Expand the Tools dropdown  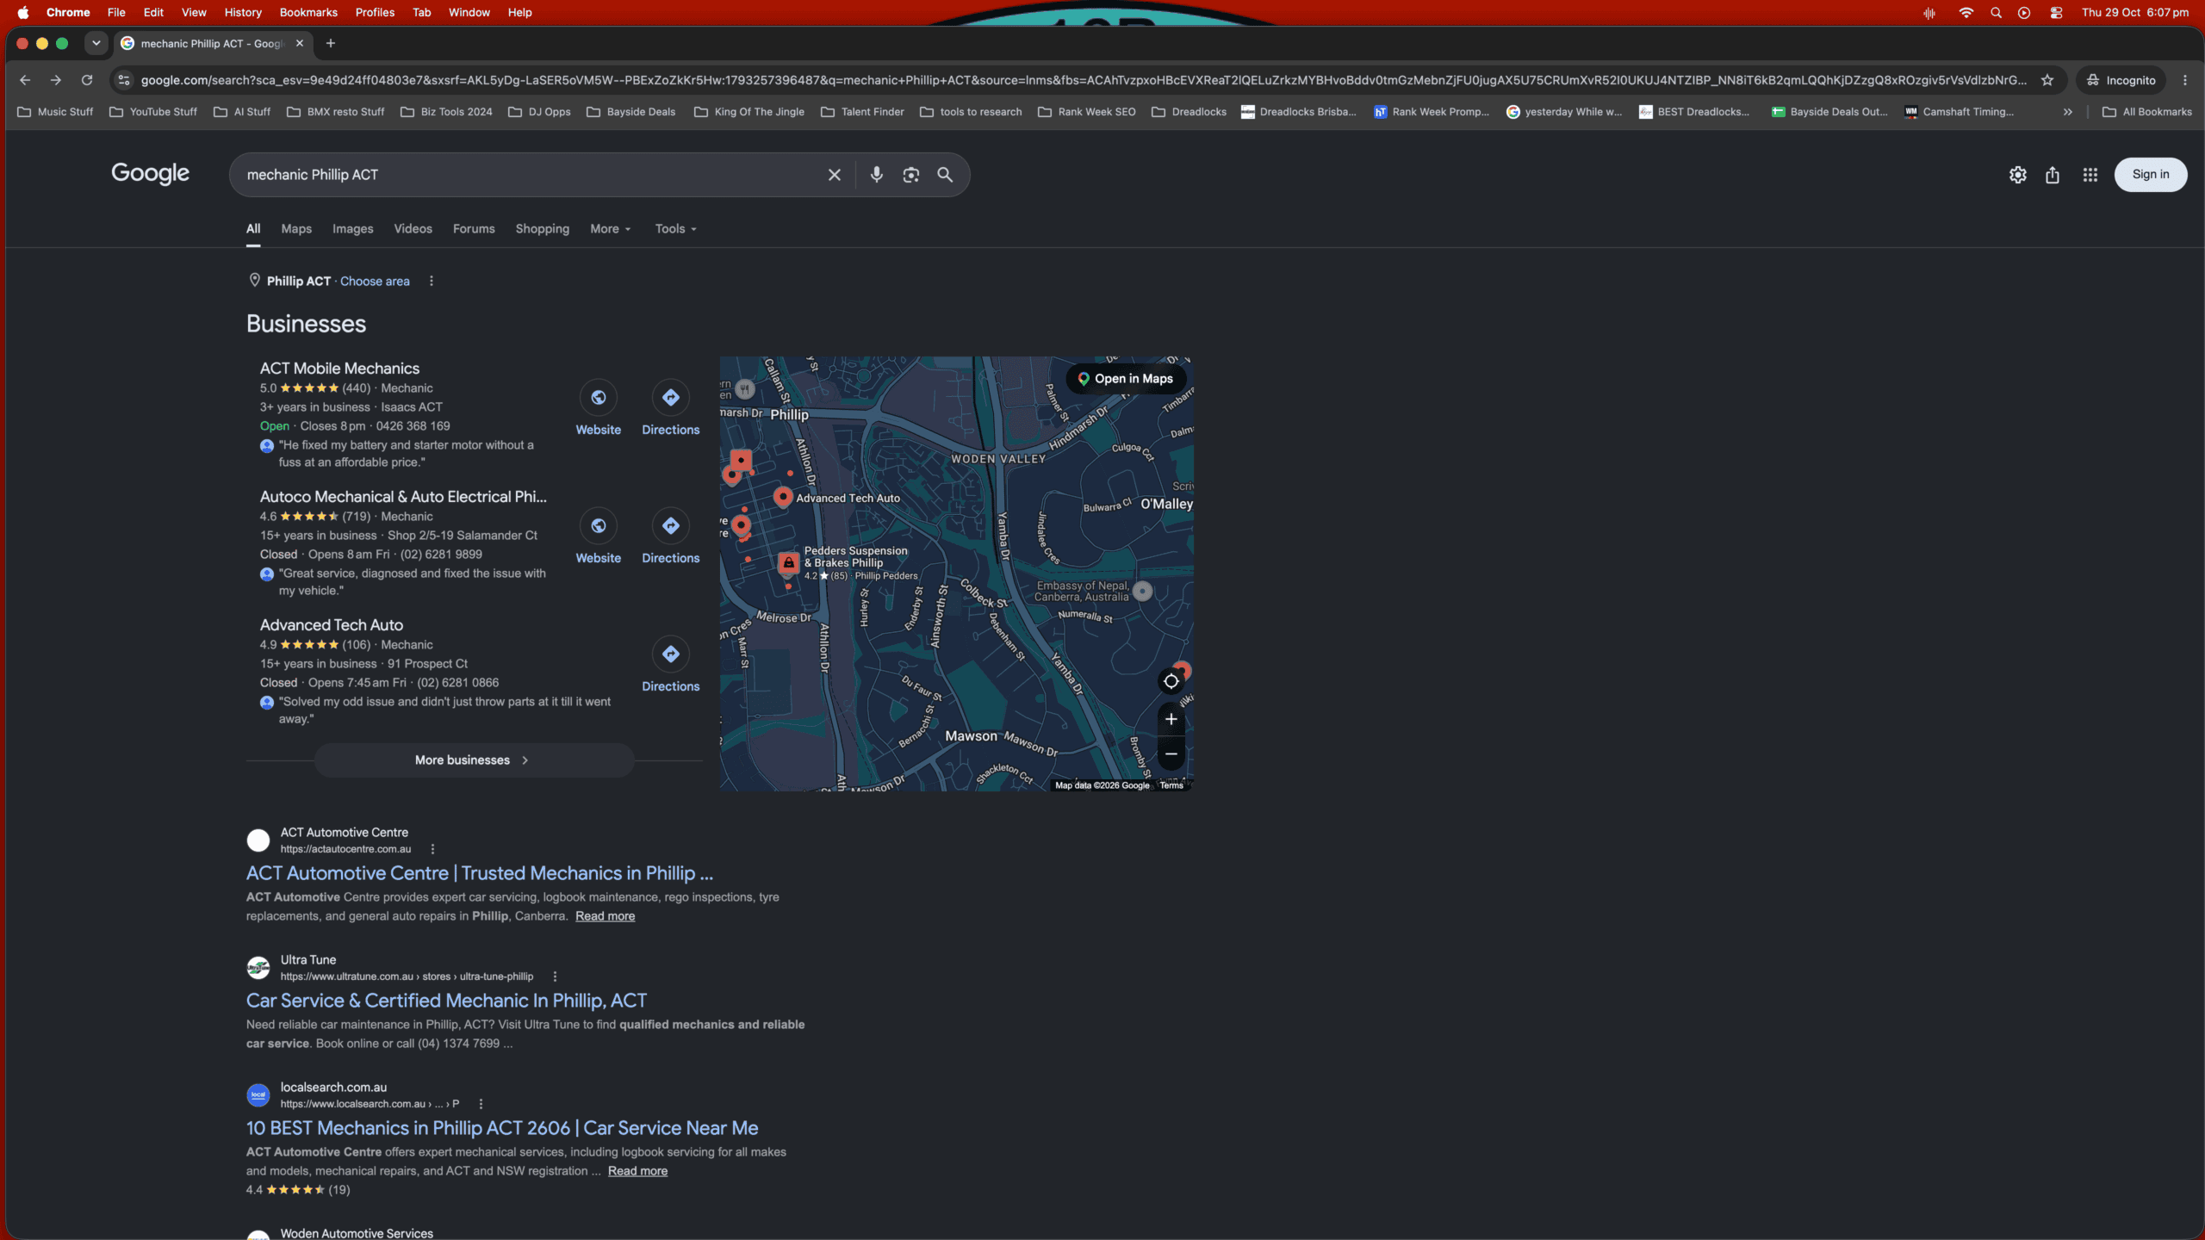pyautogui.click(x=675, y=229)
